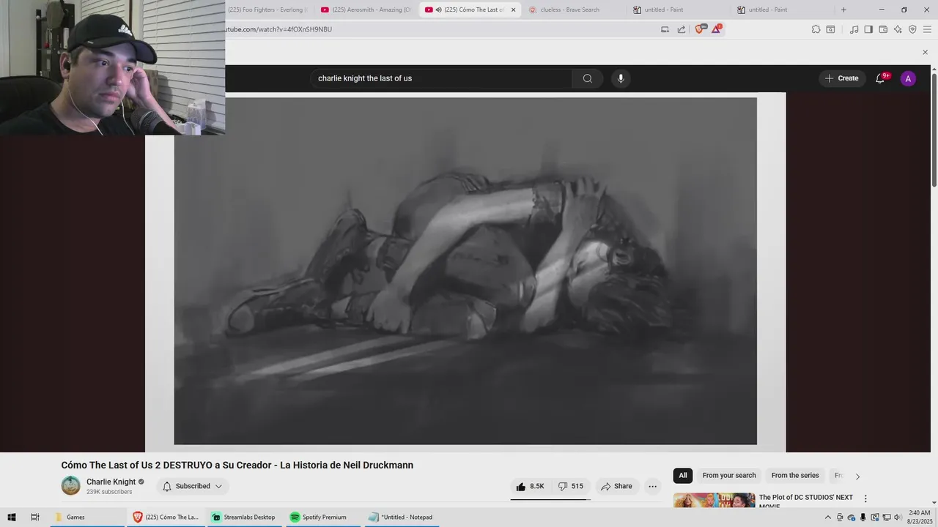Open the purple account avatar menu

pyautogui.click(x=908, y=78)
